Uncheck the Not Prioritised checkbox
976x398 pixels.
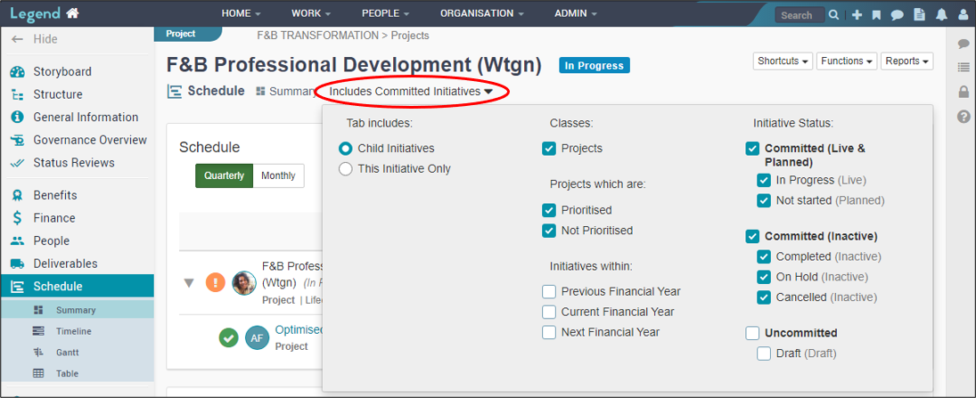(549, 230)
